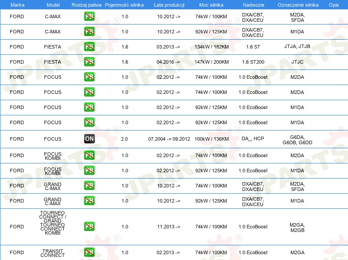Click the Oznaczenie silnika column header
Image resolution: width=348 pixels, height=260 pixels.
click(297, 5)
